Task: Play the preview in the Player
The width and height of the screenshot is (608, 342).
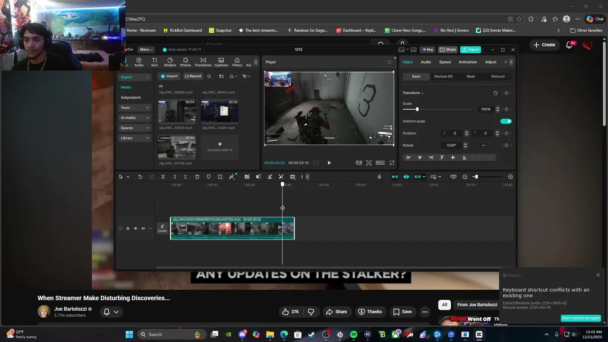Action: (x=329, y=163)
